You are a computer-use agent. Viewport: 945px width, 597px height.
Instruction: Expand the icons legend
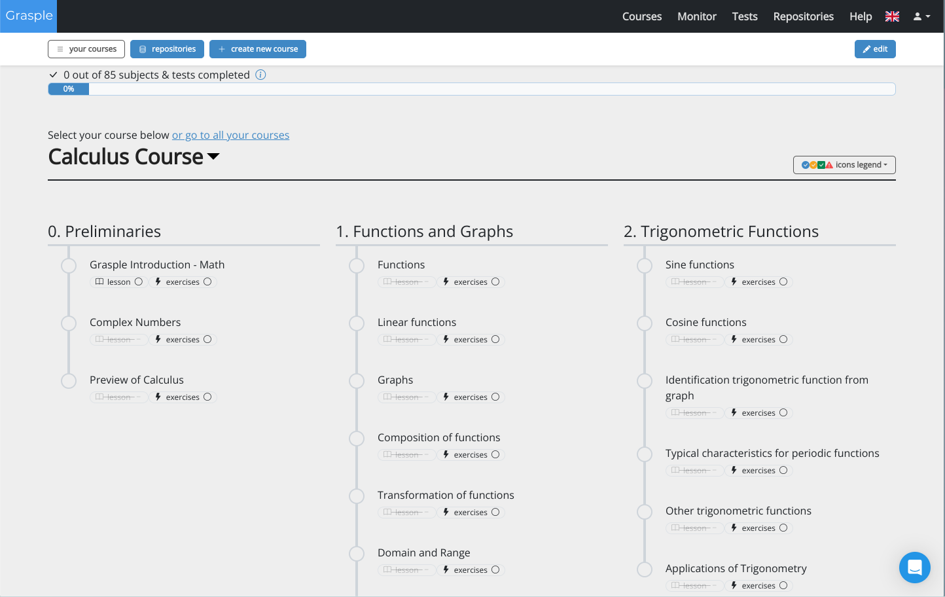pyautogui.click(x=844, y=164)
